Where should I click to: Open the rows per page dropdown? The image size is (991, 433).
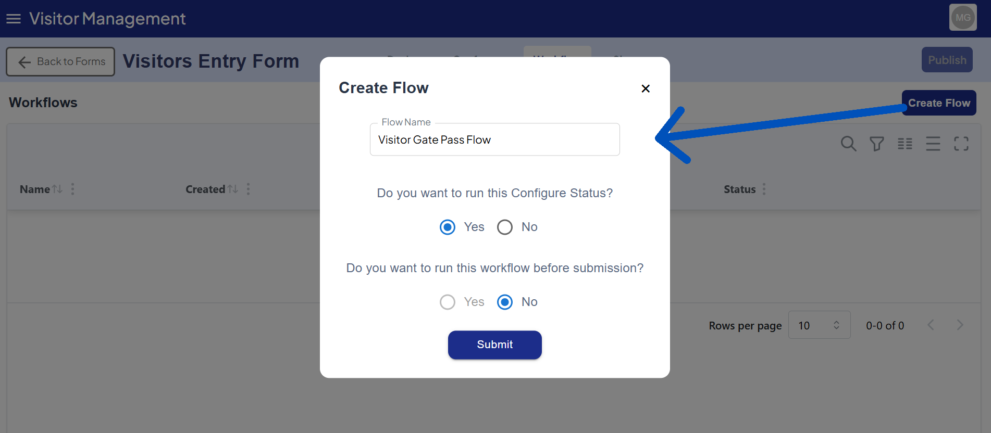(819, 325)
